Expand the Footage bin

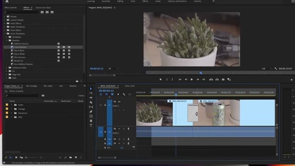pyautogui.click(x=11, y=109)
